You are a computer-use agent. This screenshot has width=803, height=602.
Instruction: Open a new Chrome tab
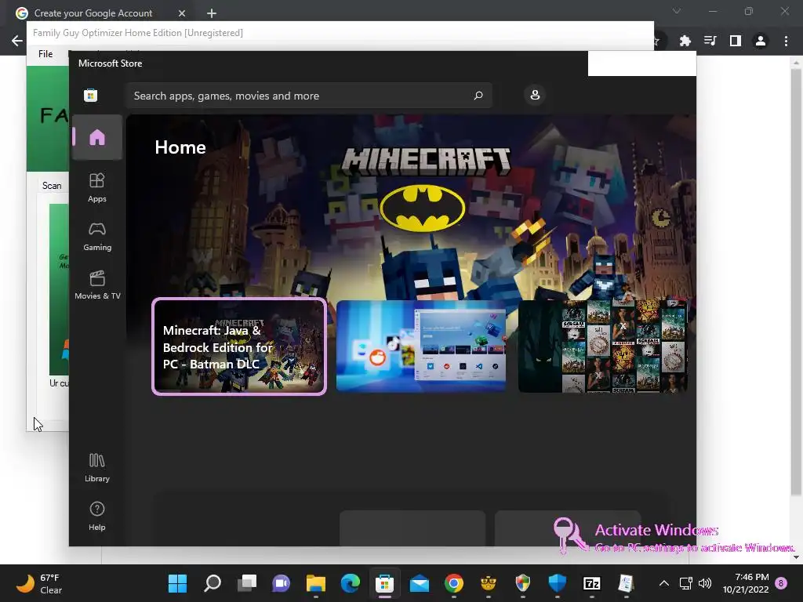click(212, 13)
